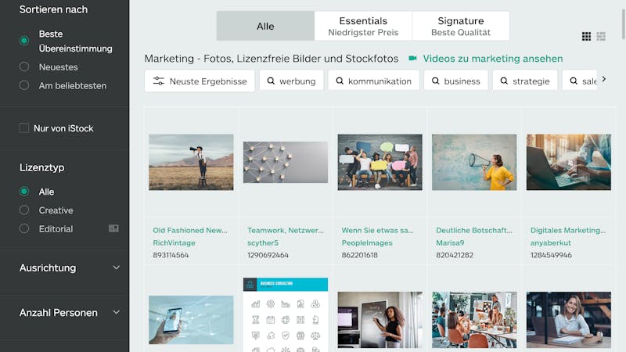Switch to the Essentials Niedrigster Preis tab
Screen dimensions: 626x352
(x=363, y=26)
